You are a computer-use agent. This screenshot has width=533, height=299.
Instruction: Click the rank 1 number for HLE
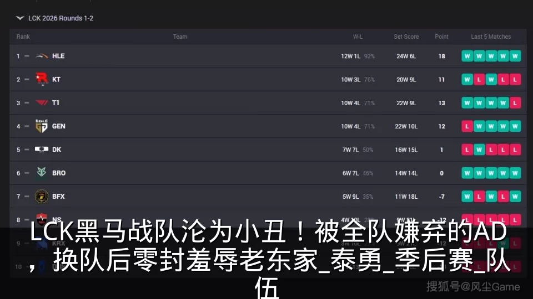tap(18, 56)
